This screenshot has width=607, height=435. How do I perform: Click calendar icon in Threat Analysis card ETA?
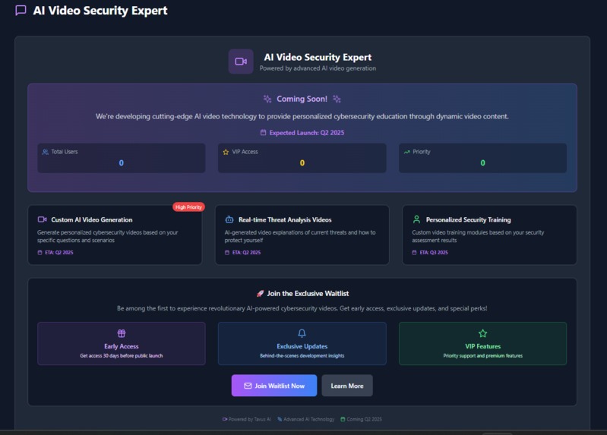tap(227, 252)
